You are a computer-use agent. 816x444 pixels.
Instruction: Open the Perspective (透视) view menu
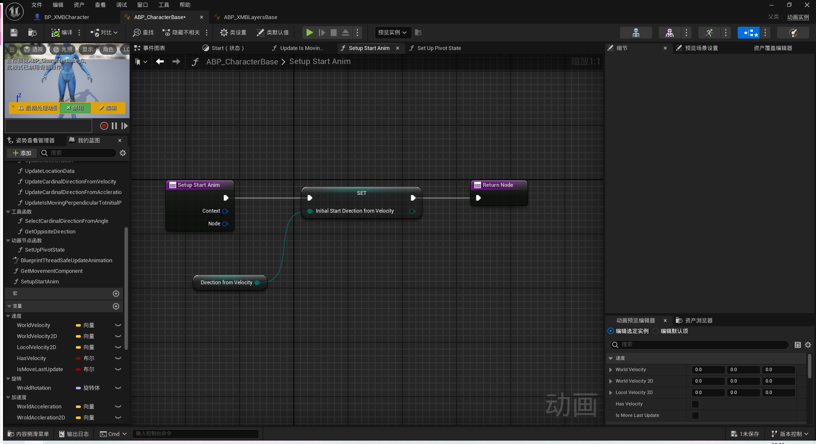tap(33, 50)
